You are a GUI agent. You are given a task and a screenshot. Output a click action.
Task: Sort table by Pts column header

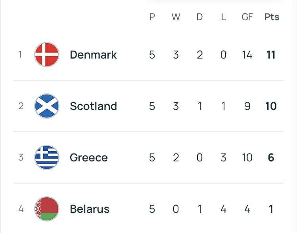[x=272, y=17]
